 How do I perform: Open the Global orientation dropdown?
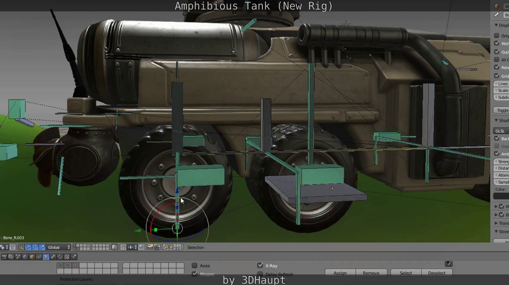click(59, 247)
